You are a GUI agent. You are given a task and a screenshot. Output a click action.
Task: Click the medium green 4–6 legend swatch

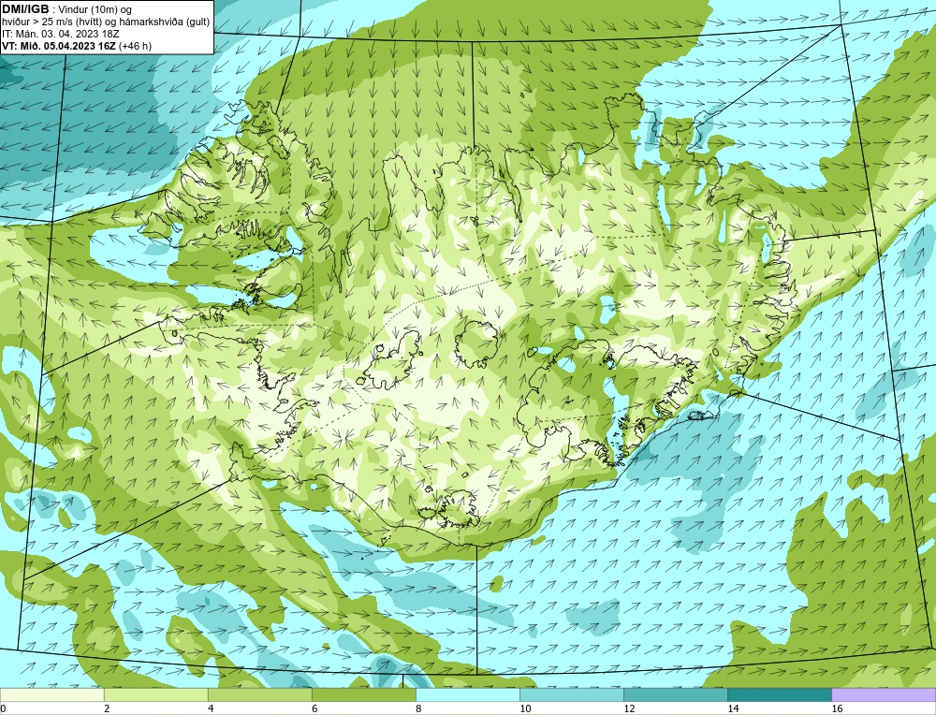tap(259, 694)
